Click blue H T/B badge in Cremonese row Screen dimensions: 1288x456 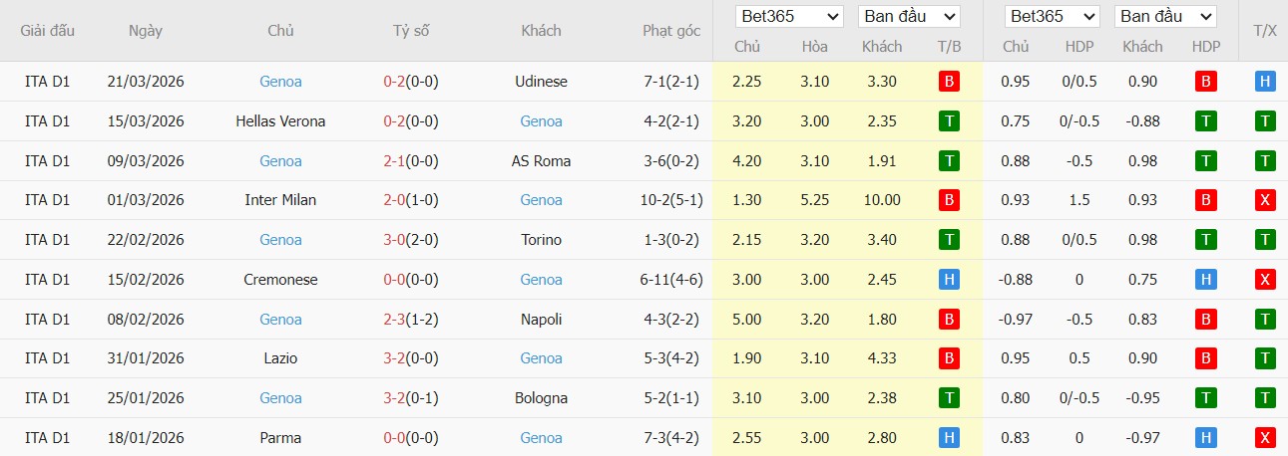949,280
